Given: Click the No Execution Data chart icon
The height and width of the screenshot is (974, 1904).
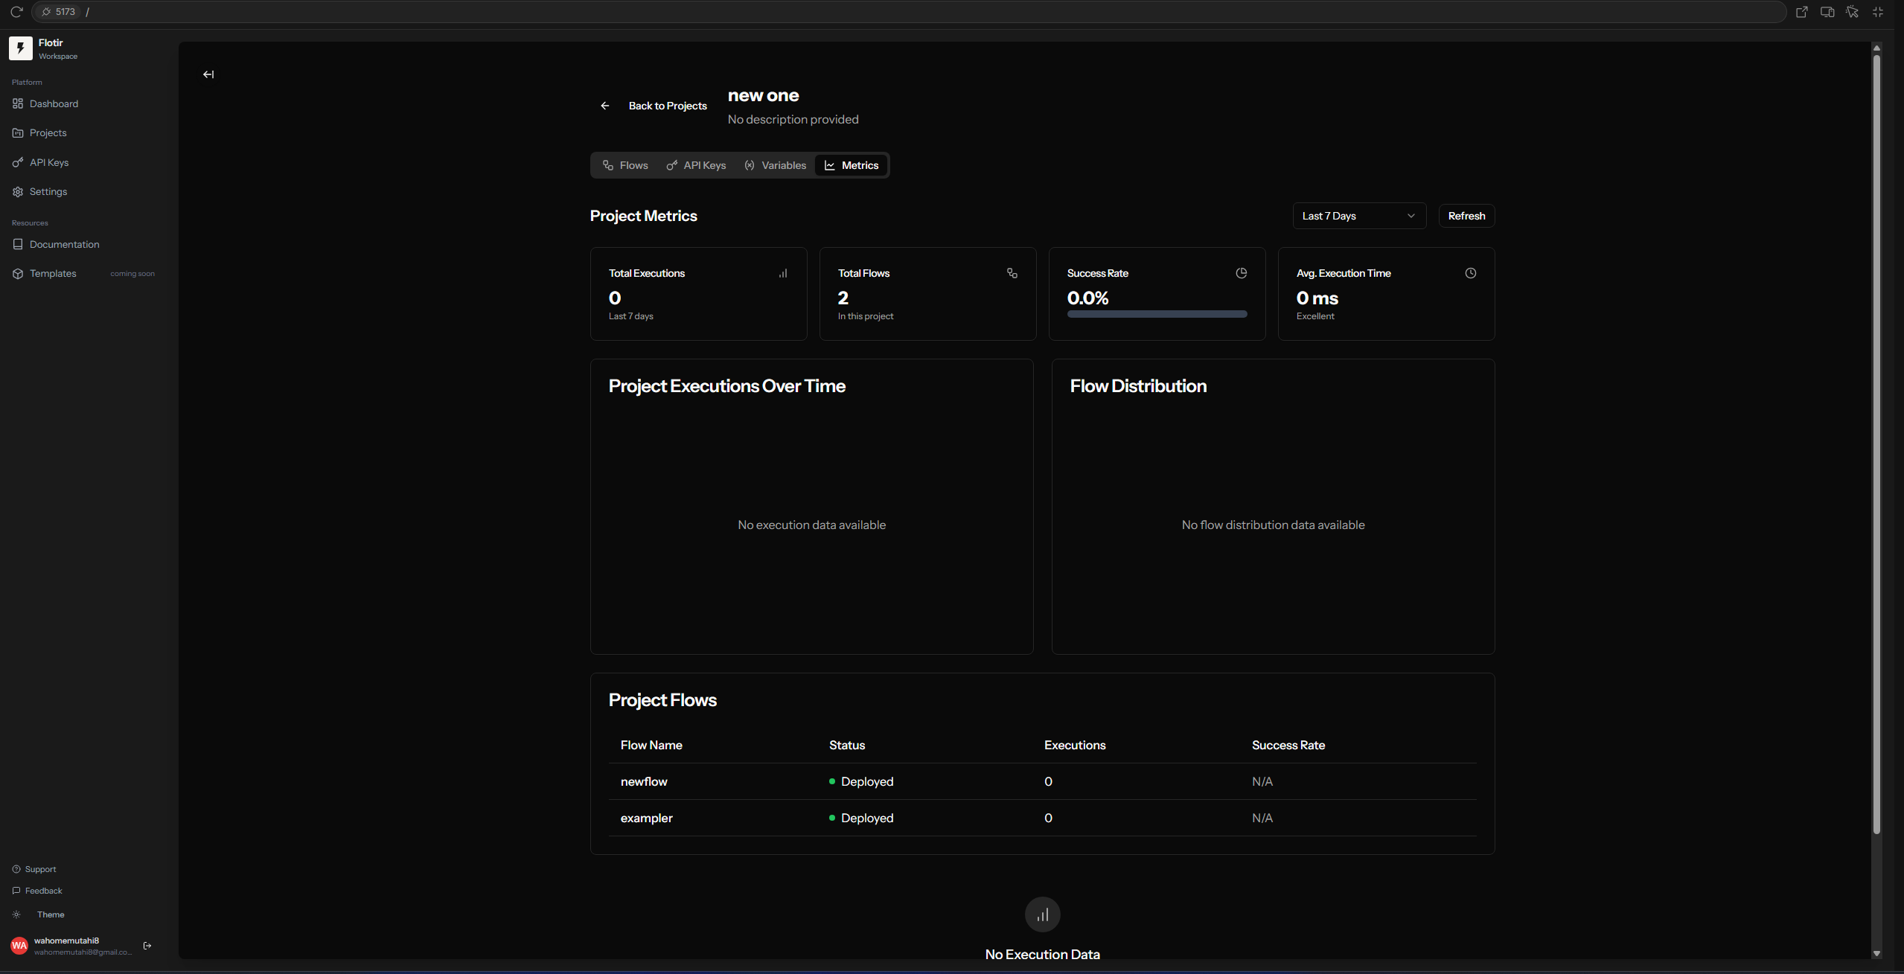Looking at the screenshot, I should coord(1042,914).
